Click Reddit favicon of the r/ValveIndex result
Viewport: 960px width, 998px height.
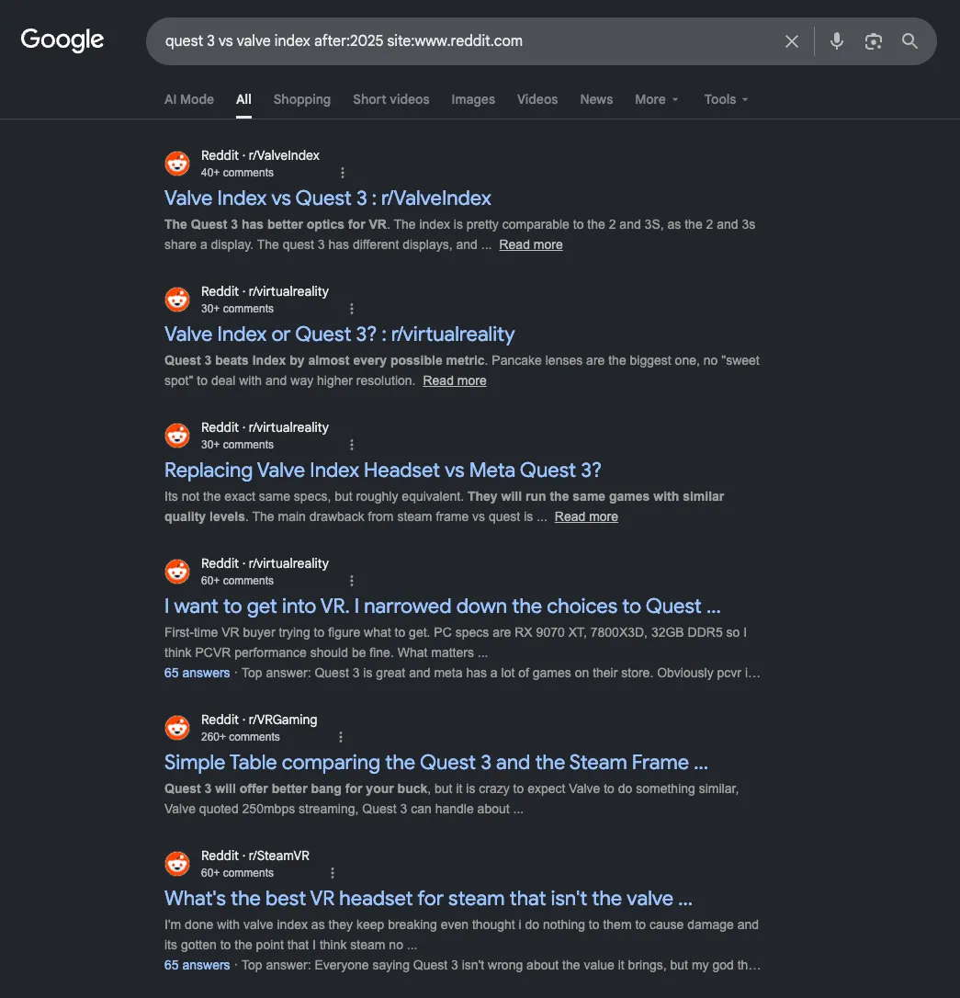[177, 164]
